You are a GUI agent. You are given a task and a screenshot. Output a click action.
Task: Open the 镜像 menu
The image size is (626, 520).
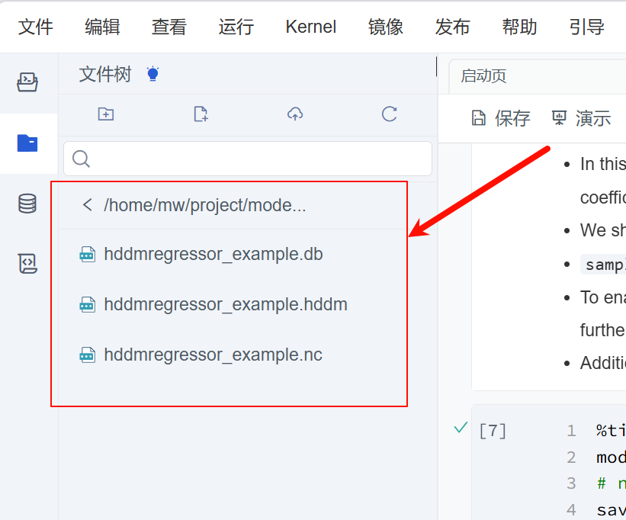pos(385,26)
